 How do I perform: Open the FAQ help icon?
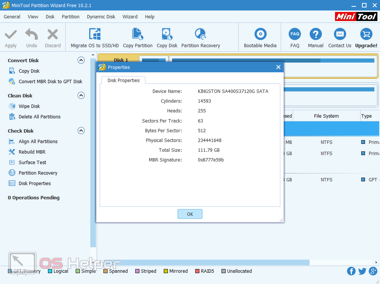[x=295, y=34]
